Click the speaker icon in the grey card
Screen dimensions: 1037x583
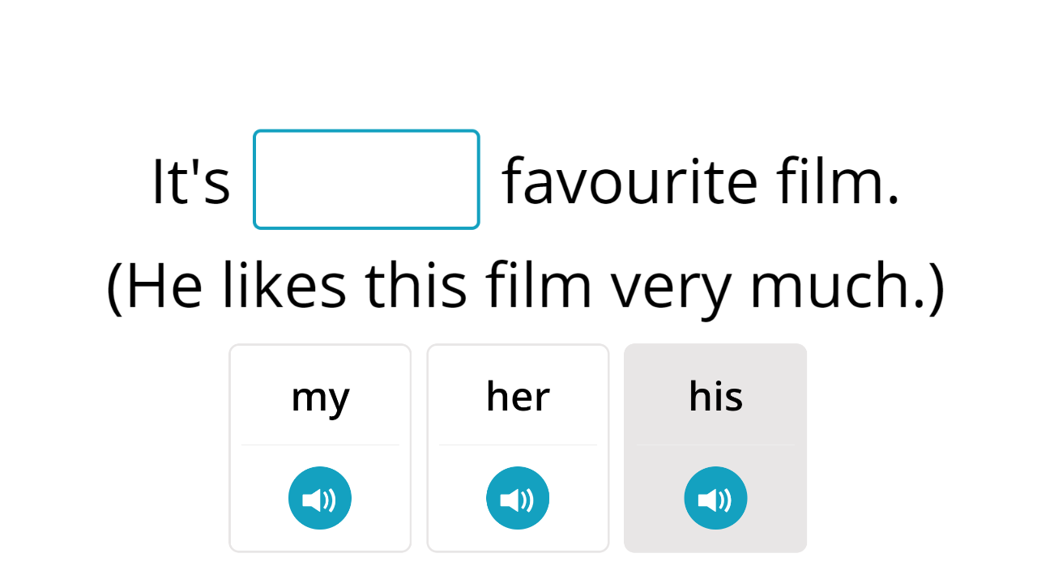click(715, 498)
